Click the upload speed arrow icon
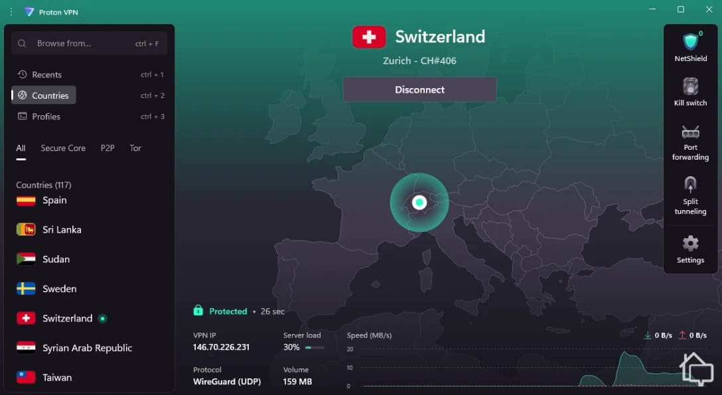This screenshot has height=395, width=722. (682, 335)
